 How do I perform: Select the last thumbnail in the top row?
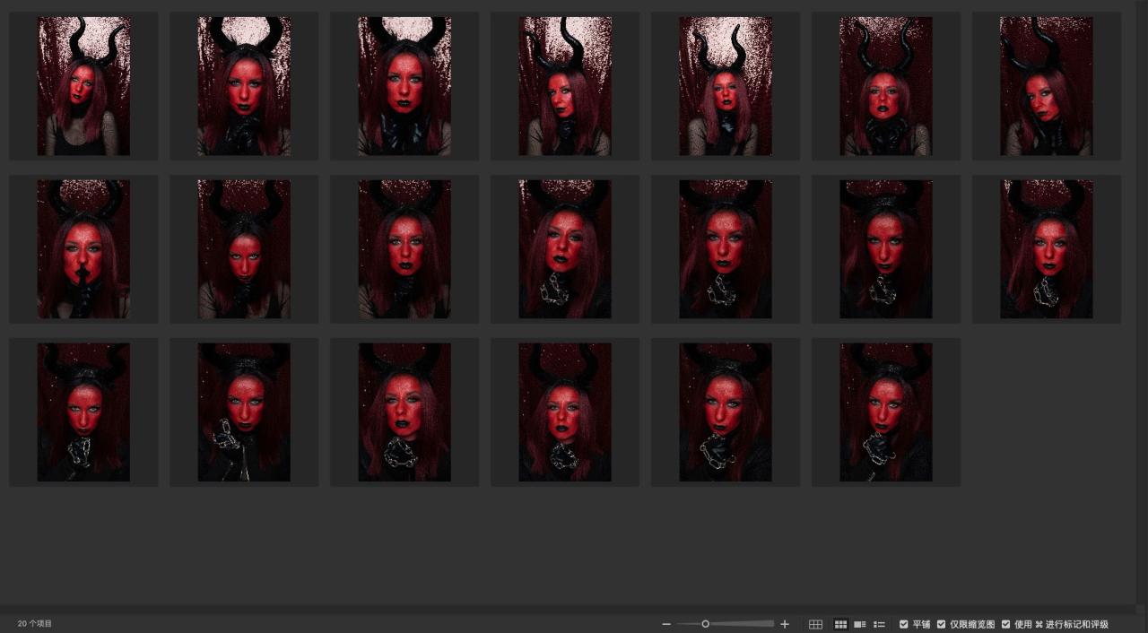pos(1046,86)
